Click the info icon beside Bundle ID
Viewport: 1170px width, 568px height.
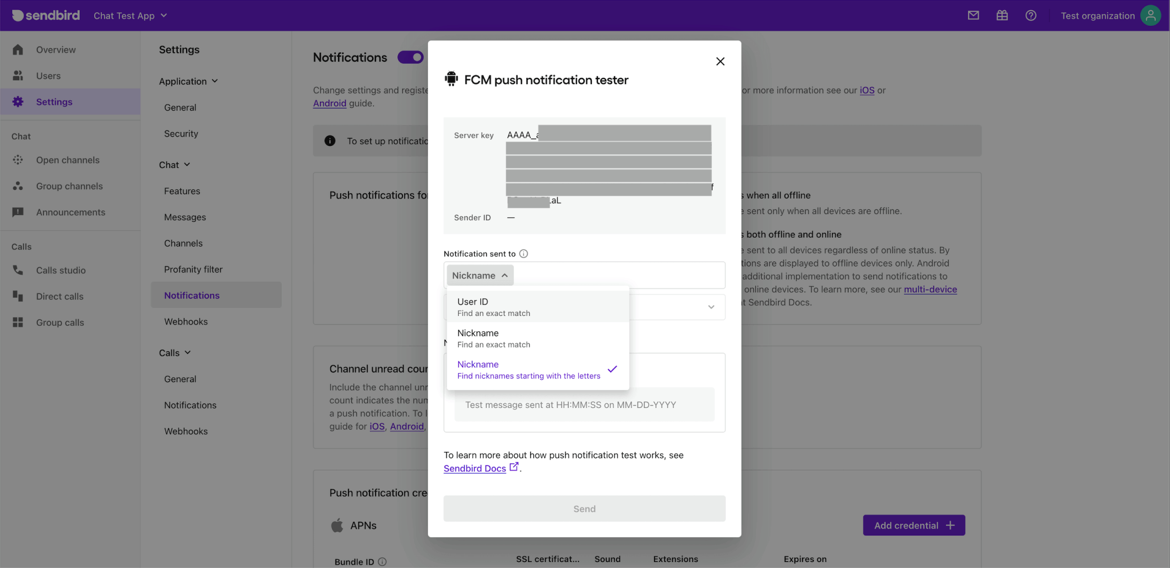click(382, 562)
